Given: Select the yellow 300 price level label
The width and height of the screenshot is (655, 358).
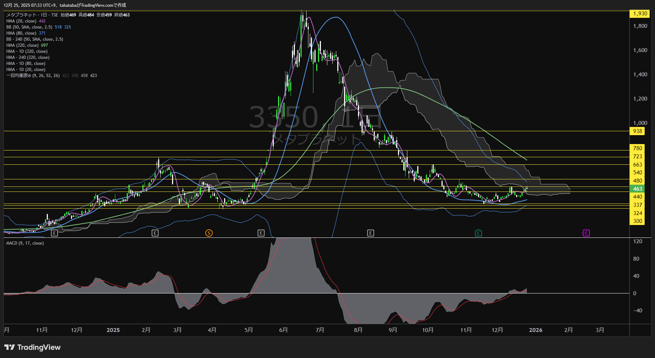Looking at the screenshot, I should 638,221.
